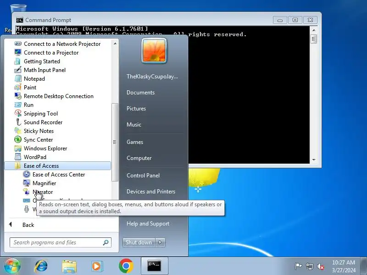Click the Run icon
Image resolution: width=367 pixels, height=275 pixels.
click(18, 105)
